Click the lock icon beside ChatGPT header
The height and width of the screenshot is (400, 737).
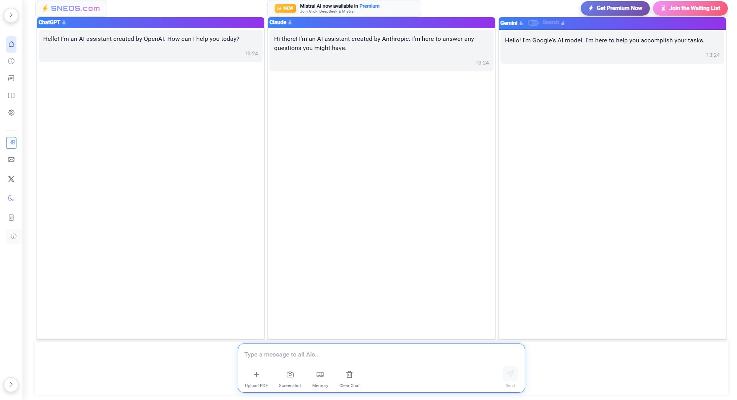pyautogui.click(x=63, y=23)
